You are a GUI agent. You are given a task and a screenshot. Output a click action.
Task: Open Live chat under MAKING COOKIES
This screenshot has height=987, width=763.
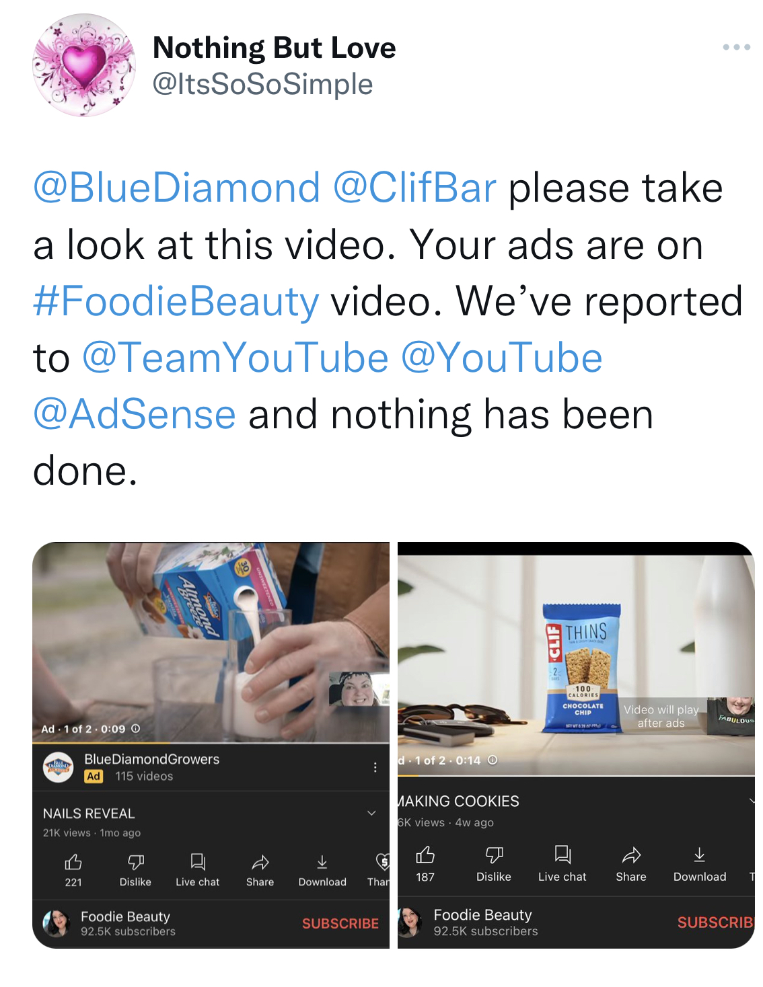pyautogui.click(x=562, y=863)
